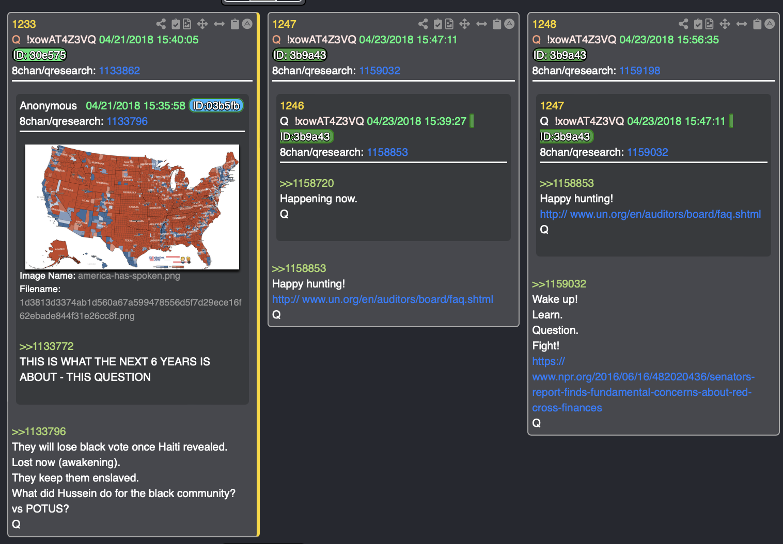Viewport: 783px width, 544px height.
Task: Click horizontal arrows icon on post 1233
Action: (219, 24)
